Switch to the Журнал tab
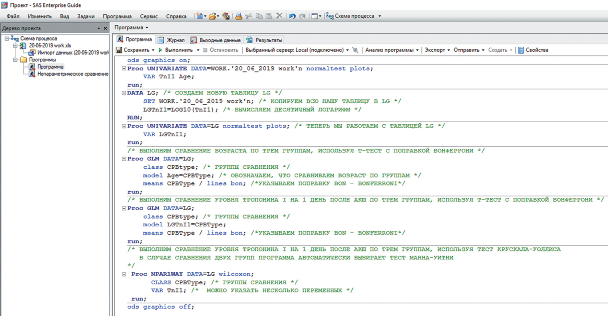The height and width of the screenshot is (316, 608). coord(171,40)
